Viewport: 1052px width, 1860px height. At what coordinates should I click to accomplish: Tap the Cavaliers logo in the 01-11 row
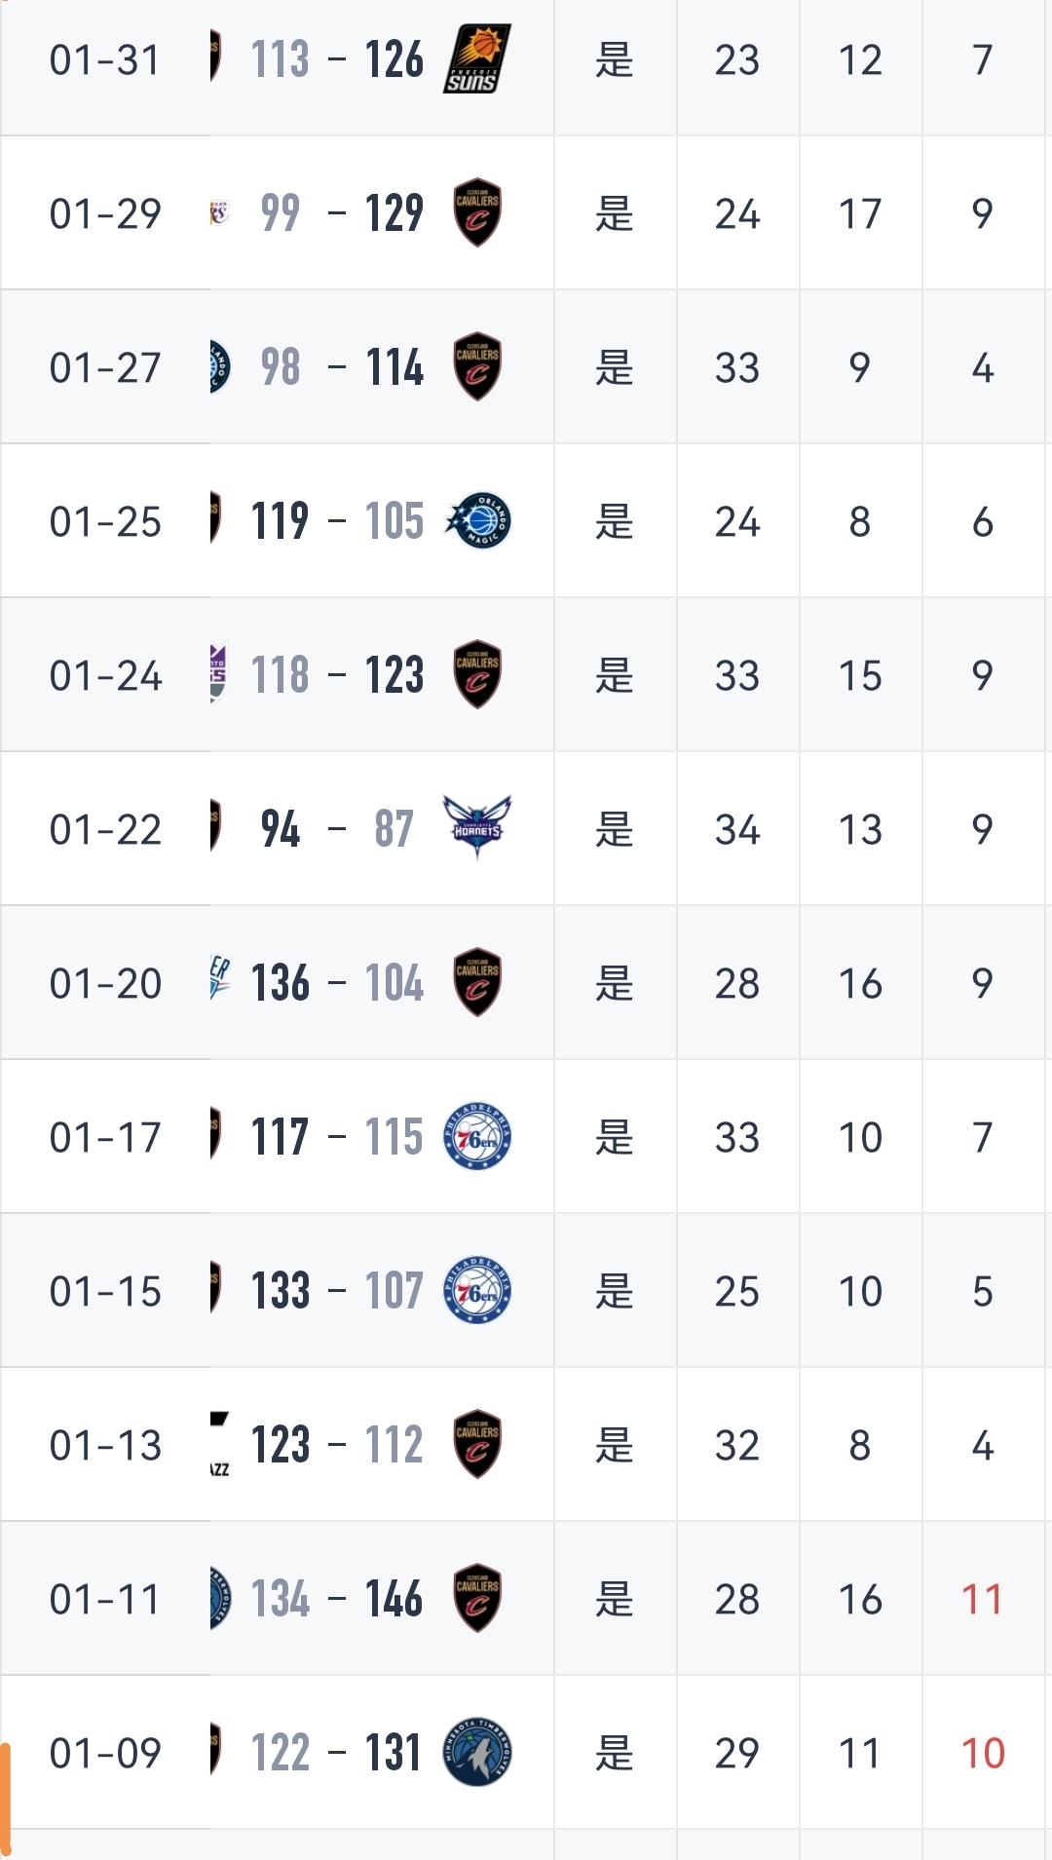(477, 1599)
